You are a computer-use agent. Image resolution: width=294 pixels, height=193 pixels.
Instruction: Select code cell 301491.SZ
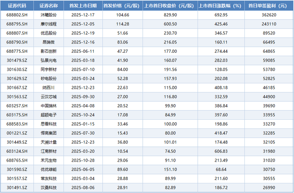[17, 188]
